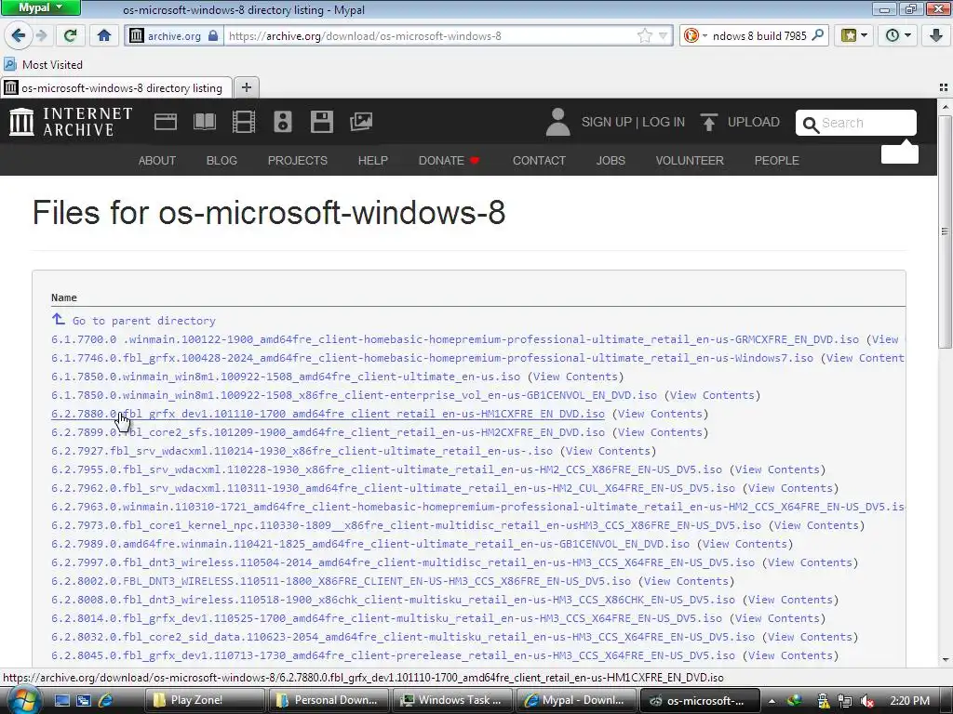Open the DONATE menu item
953x714 pixels.
(x=450, y=160)
